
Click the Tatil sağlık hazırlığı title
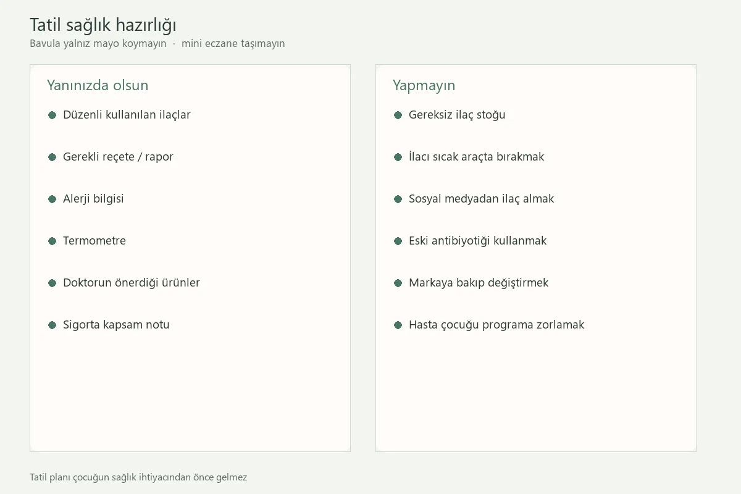coord(103,25)
